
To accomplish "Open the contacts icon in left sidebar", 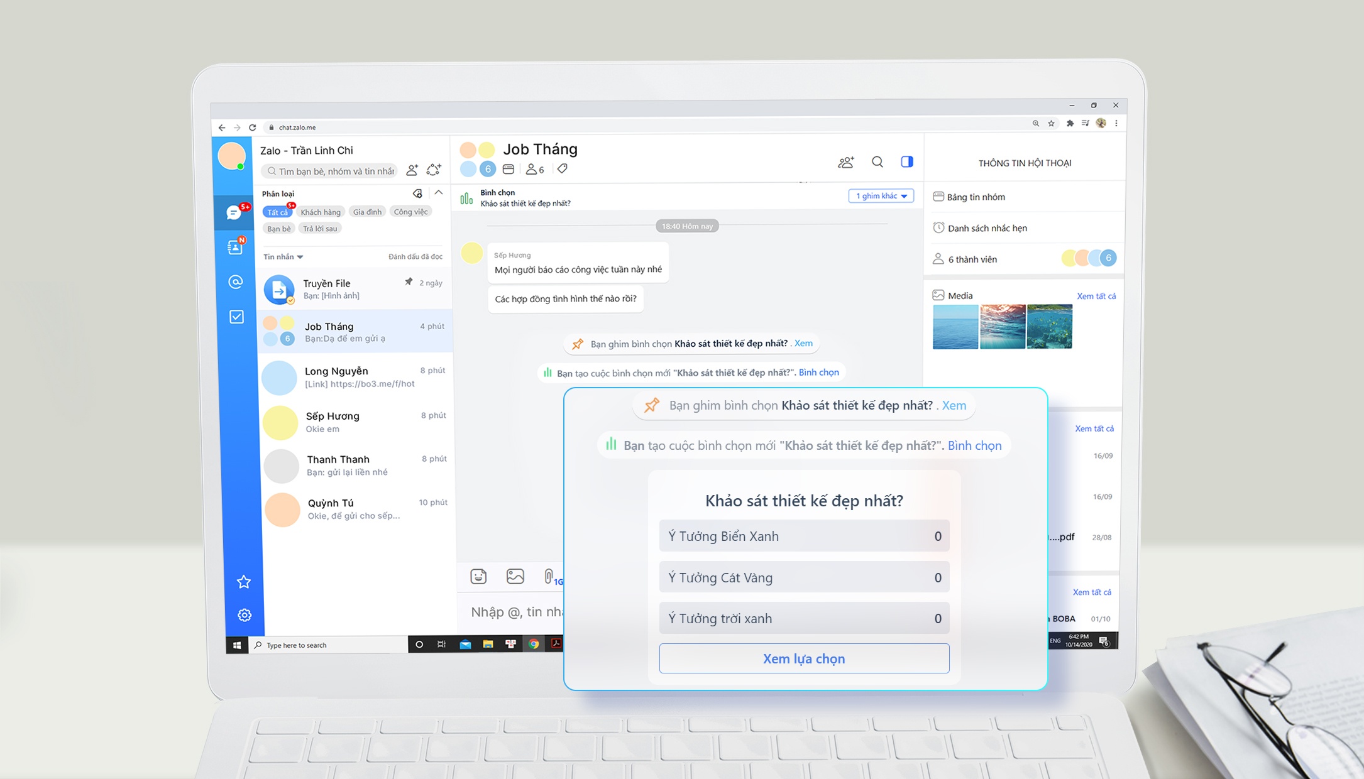I will 235,247.
